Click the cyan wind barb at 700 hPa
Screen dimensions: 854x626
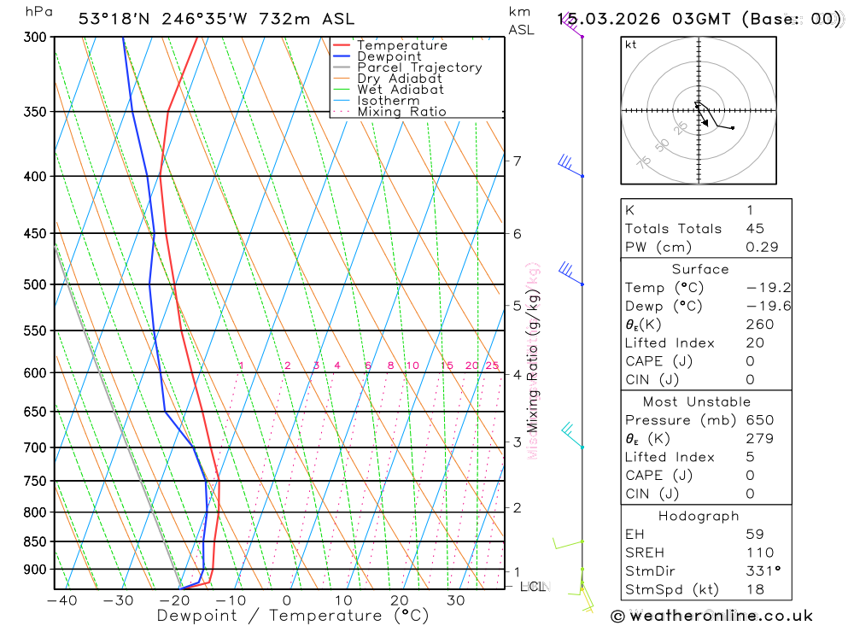click(572, 435)
